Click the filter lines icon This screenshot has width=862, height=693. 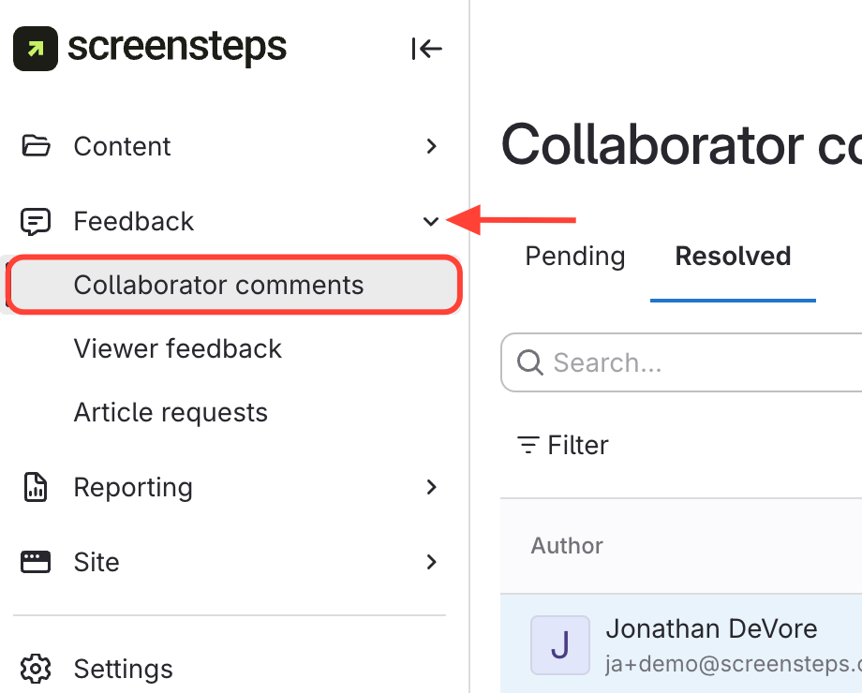tap(528, 445)
